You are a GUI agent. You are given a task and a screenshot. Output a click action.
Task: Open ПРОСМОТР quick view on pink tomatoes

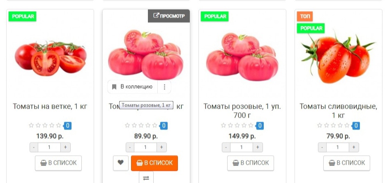pos(169,16)
